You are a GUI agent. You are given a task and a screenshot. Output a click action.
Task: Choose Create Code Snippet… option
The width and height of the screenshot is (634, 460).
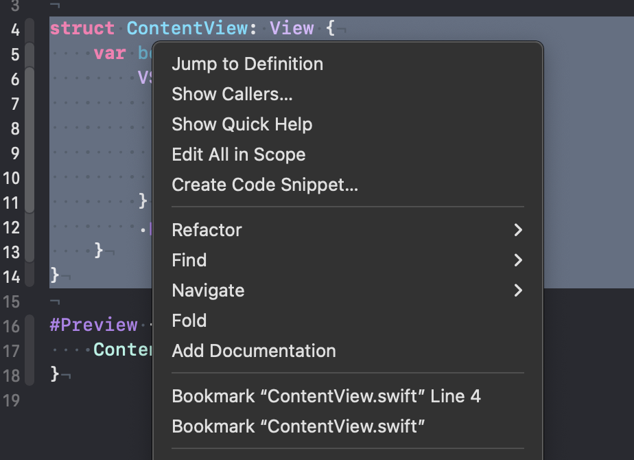point(265,185)
